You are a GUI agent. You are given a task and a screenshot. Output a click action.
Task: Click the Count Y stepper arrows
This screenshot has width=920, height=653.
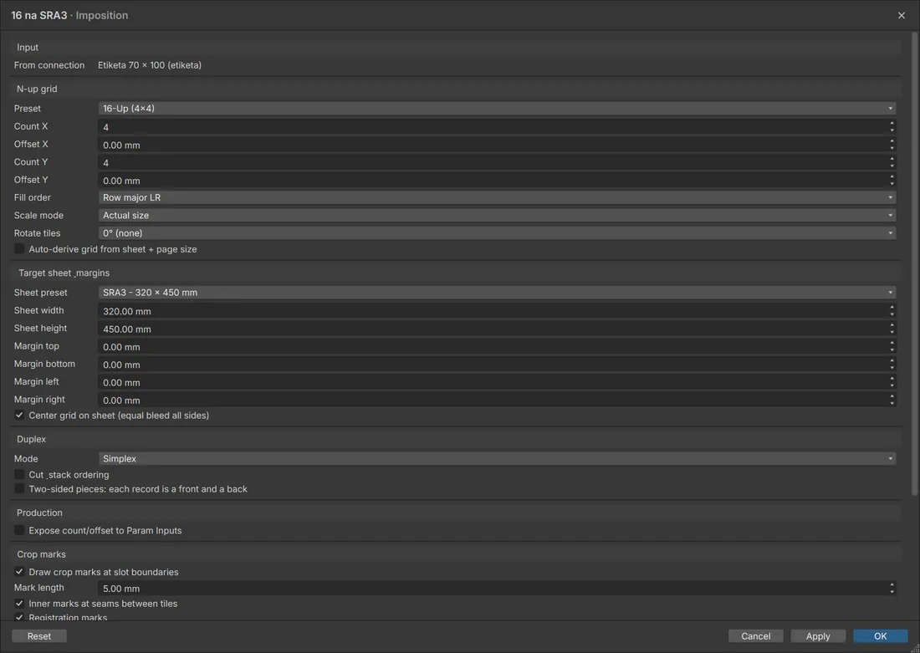[x=892, y=162]
